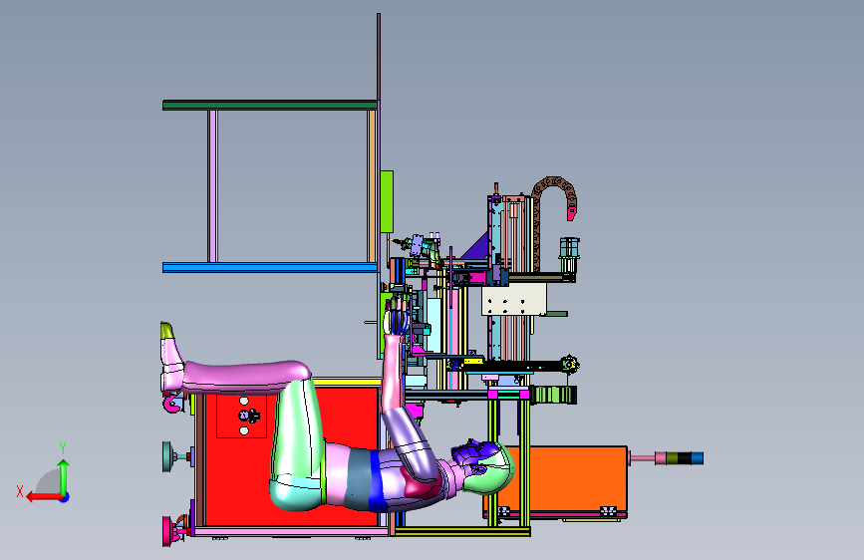
Task: Select the magenta caster wheel at cabinet bottom
Action: [x=168, y=531]
